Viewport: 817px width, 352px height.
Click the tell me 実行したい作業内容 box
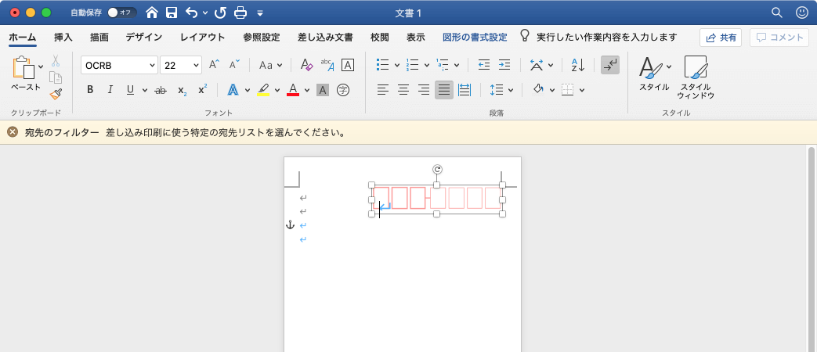point(598,37)
